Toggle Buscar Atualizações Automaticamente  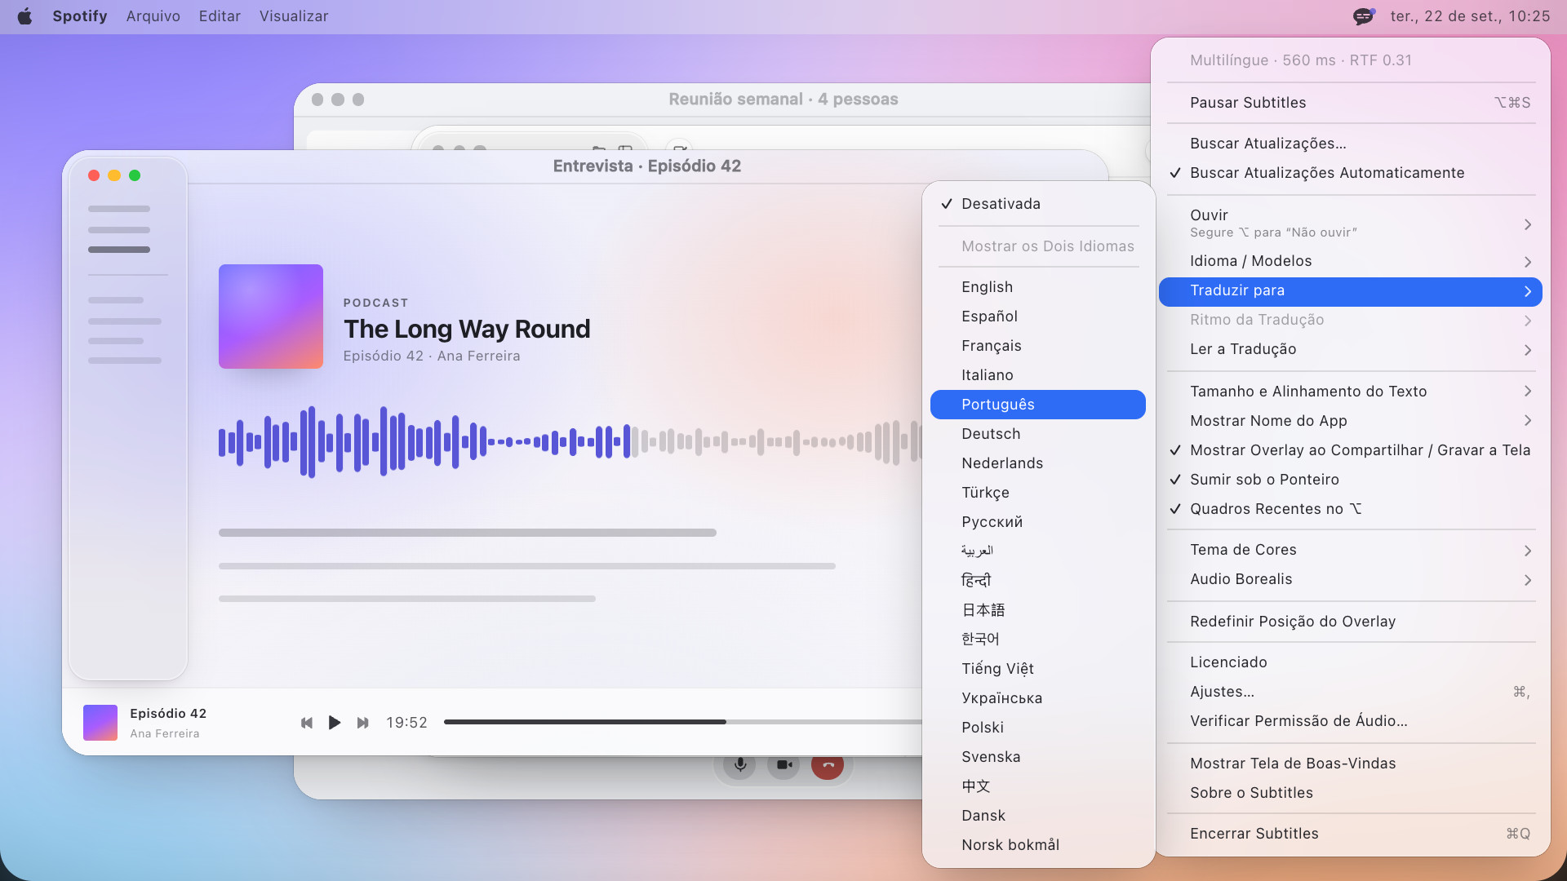click(x=1351, y=173)
